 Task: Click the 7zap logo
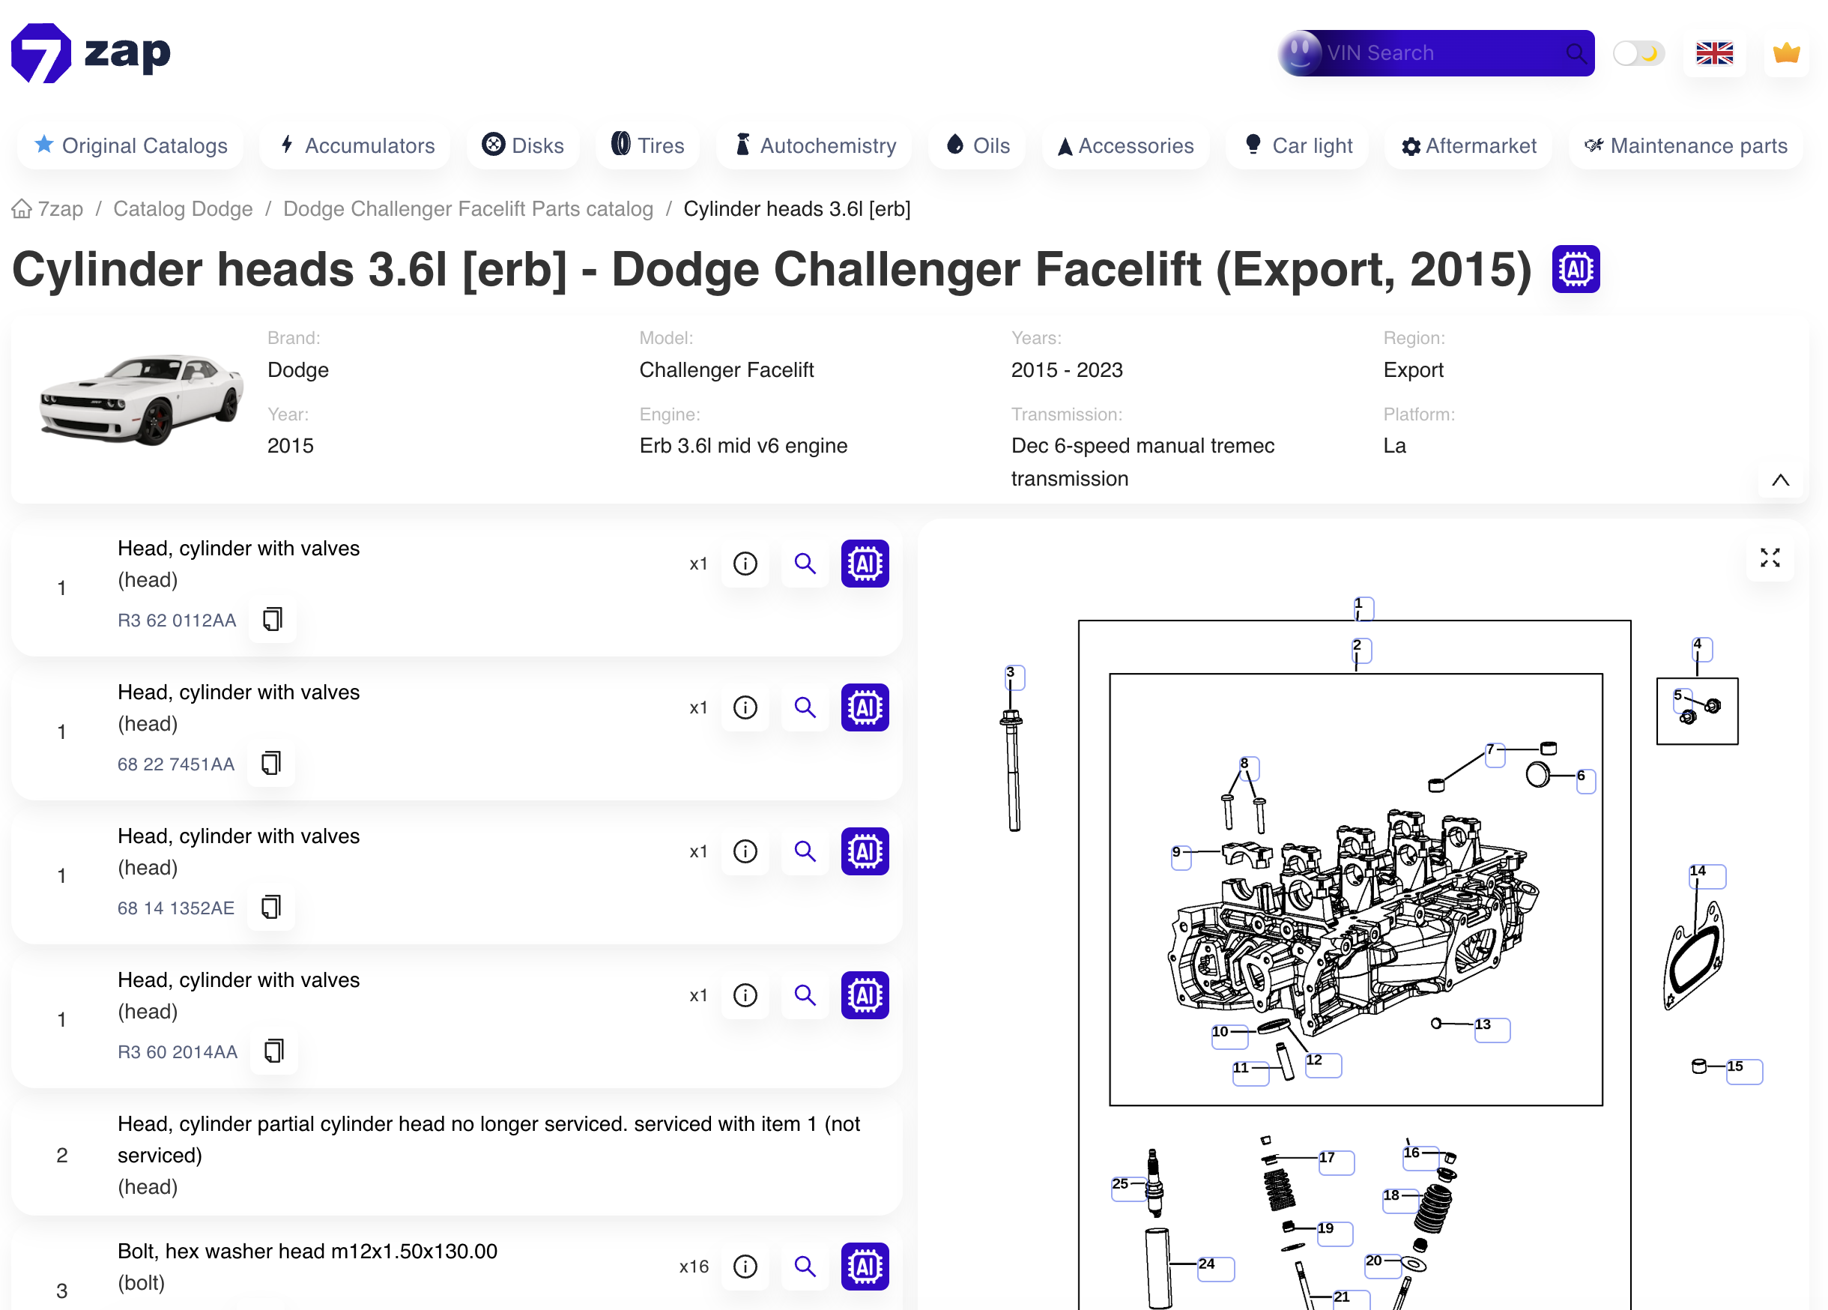pyautogui.click(x=90, y=52)
